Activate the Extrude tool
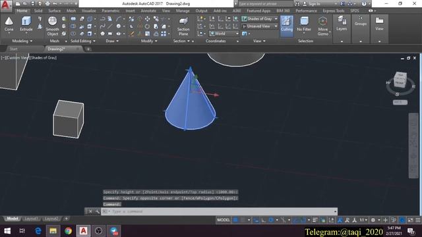The height and width of the screenshot is (237, 422). (x=26, y=24)
